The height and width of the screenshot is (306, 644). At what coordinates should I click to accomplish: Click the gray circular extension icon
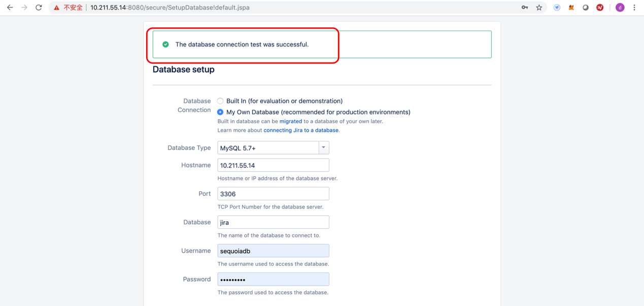tap(585, 8)
